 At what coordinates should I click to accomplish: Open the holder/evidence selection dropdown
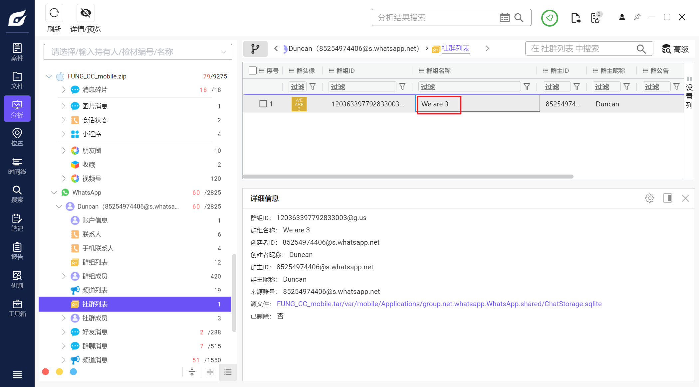point(223,52)
